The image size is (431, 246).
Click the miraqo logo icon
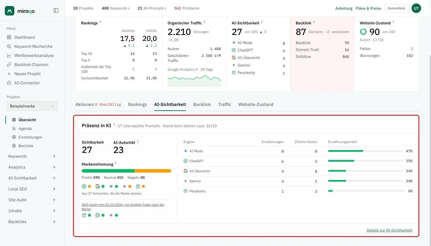click(10, 11)
